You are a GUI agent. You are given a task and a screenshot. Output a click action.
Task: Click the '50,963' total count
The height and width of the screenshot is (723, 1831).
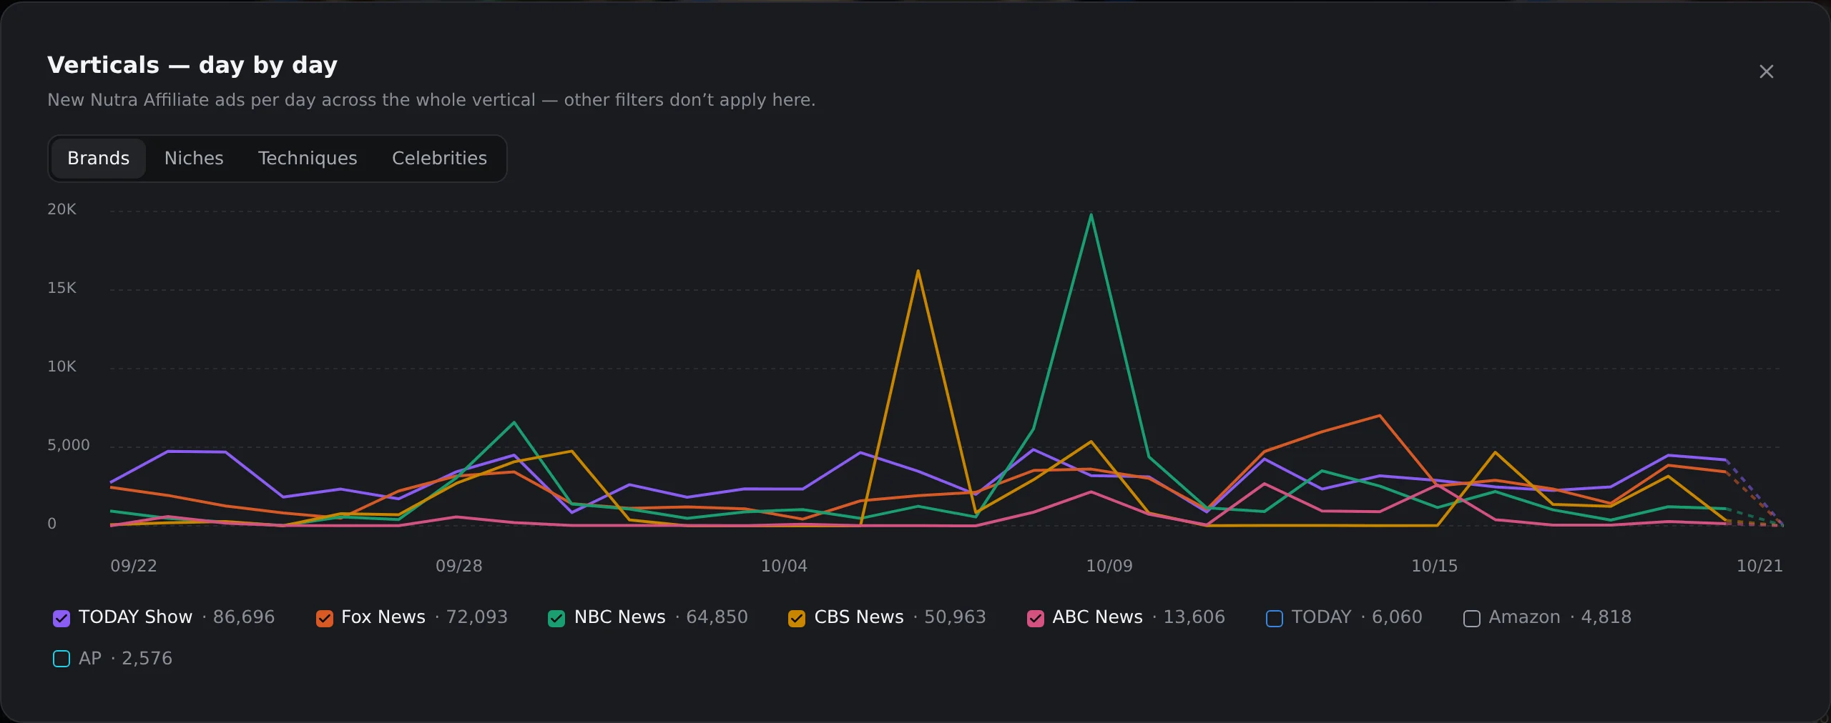click(x=955, y=617)
